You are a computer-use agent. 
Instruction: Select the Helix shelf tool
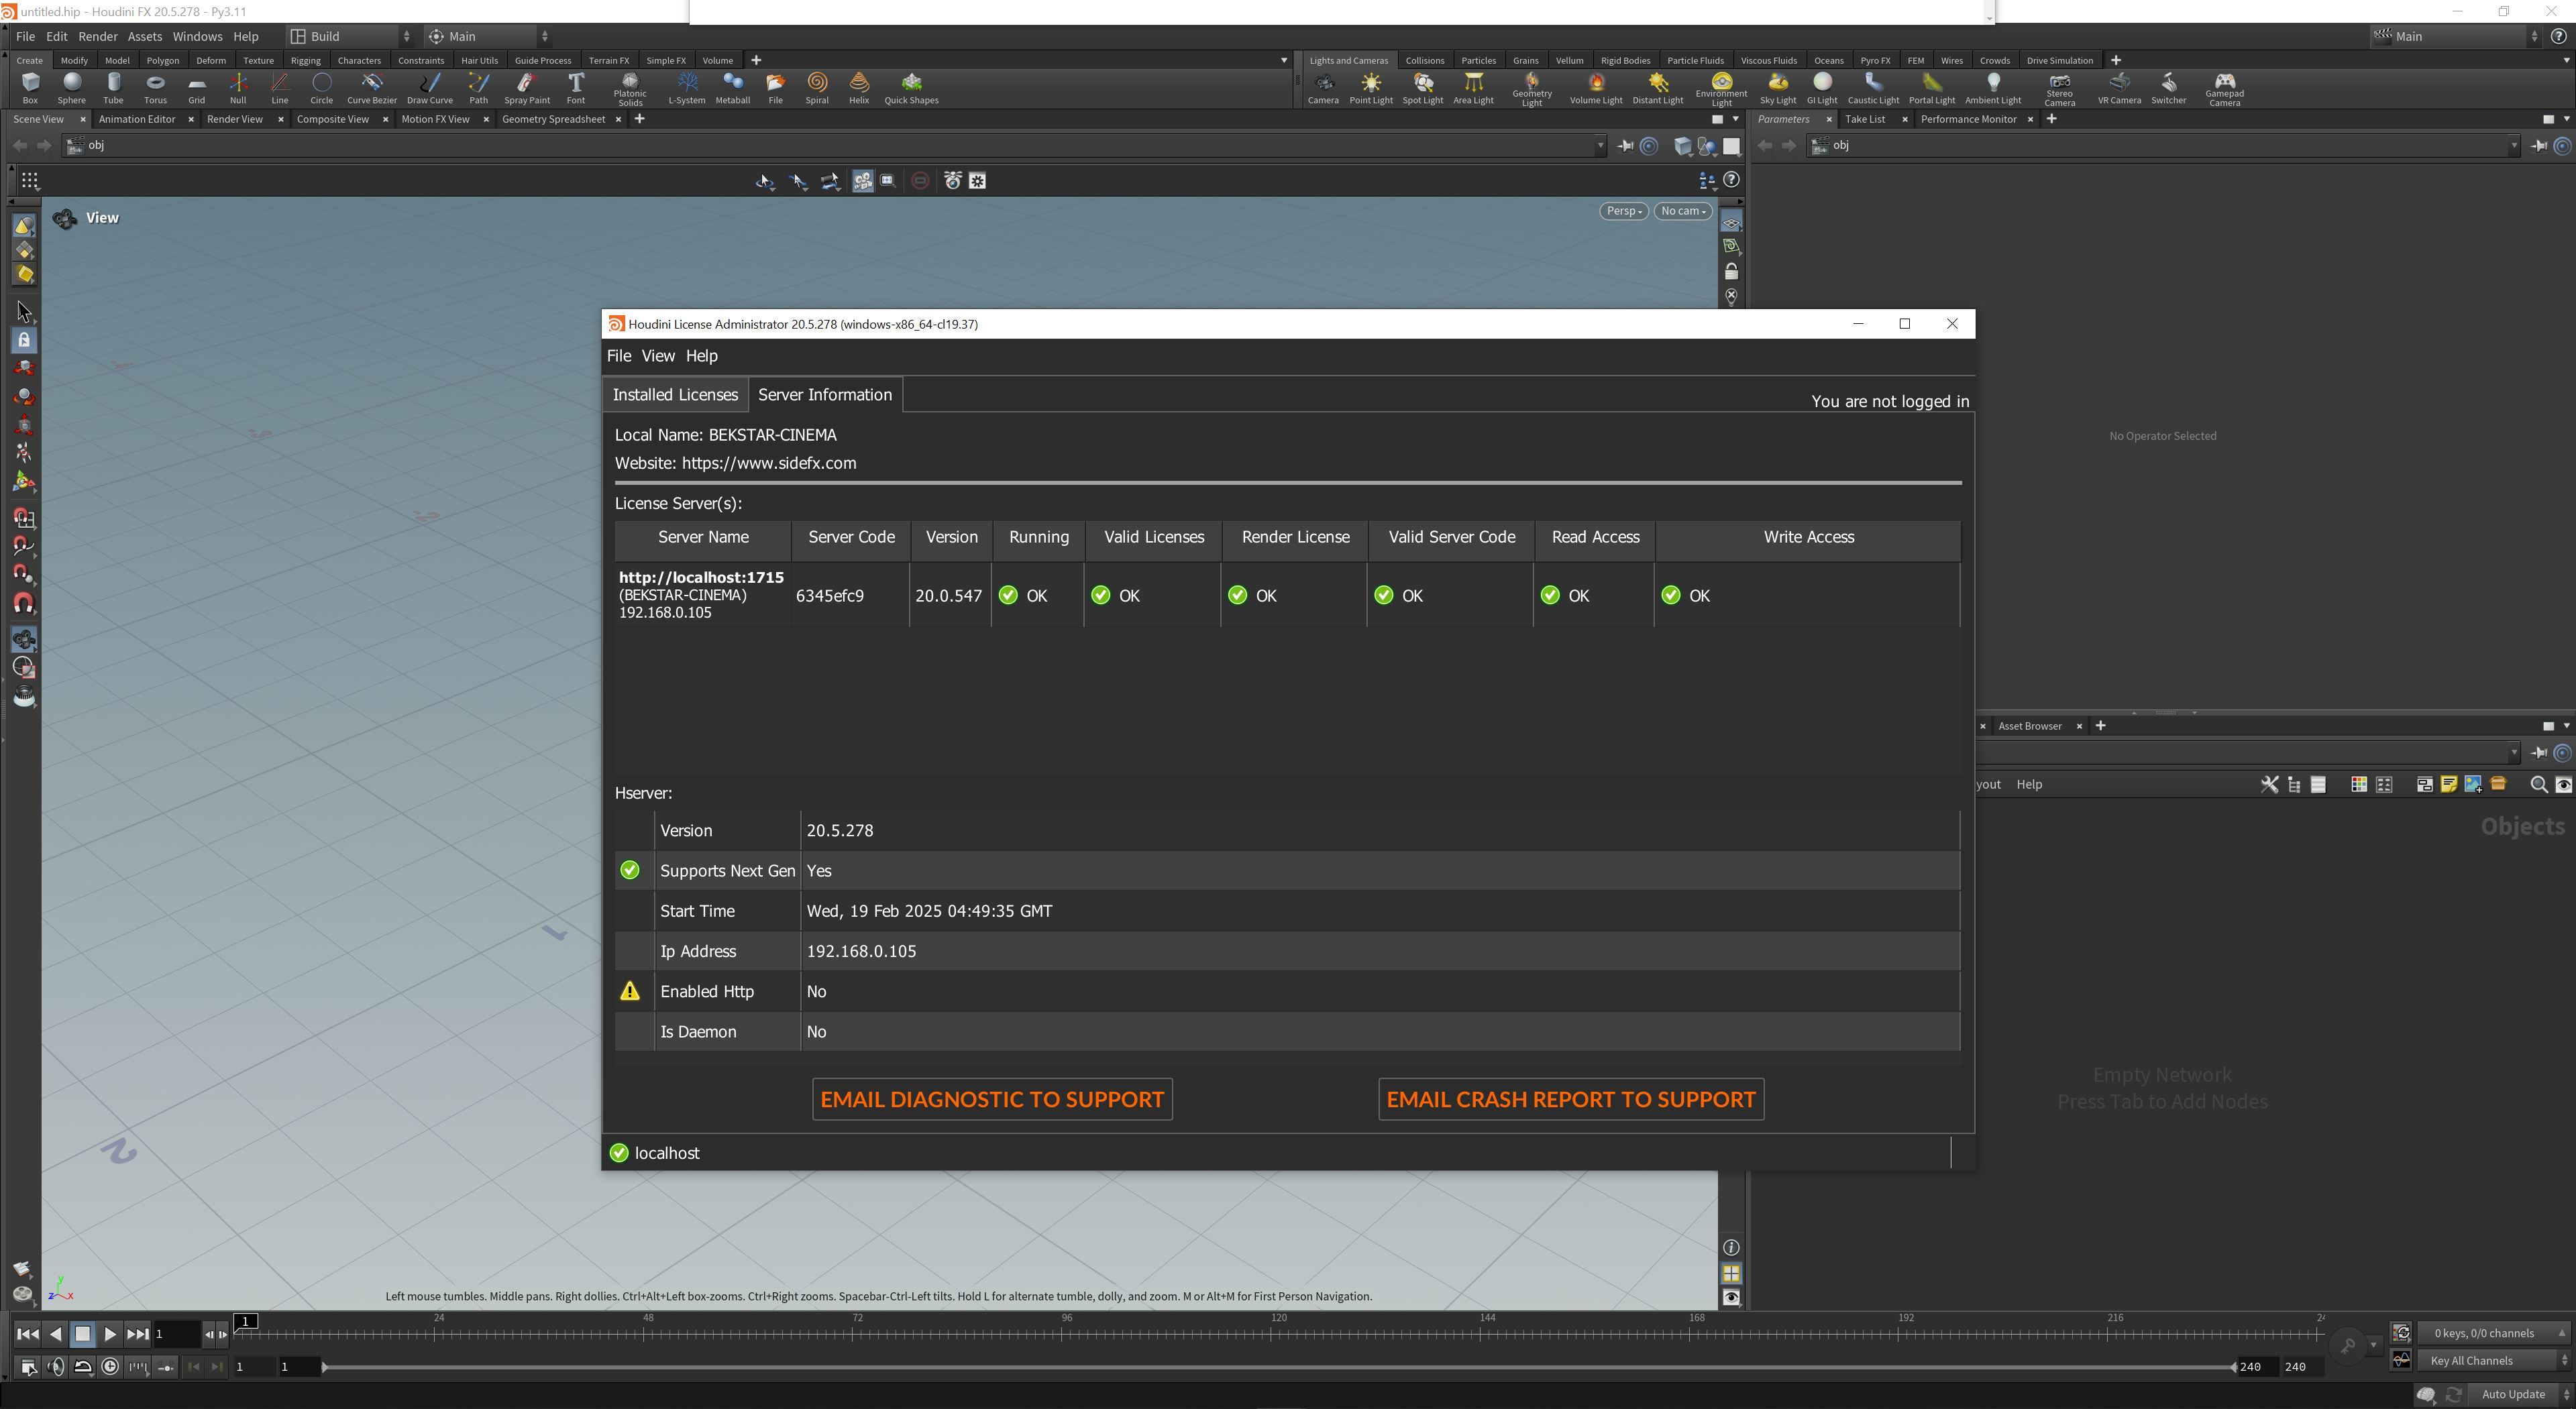(x=858, y=88)
